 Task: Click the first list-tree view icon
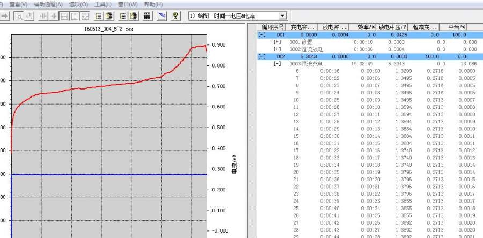pos(99,16)
